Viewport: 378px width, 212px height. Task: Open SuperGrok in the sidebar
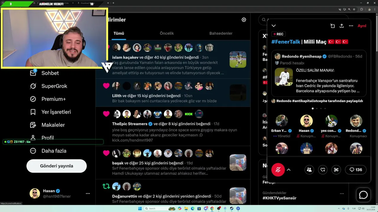tap(48, 86)
